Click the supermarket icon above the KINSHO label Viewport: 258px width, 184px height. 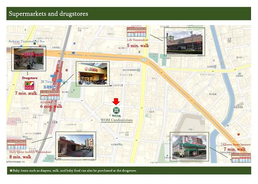click(50, 95)
